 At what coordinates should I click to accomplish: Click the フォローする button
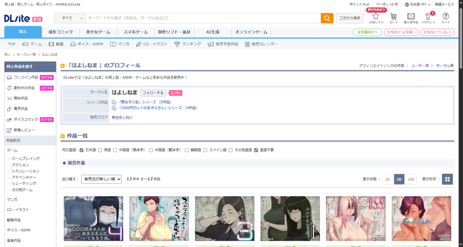click(x=153, y=93)
